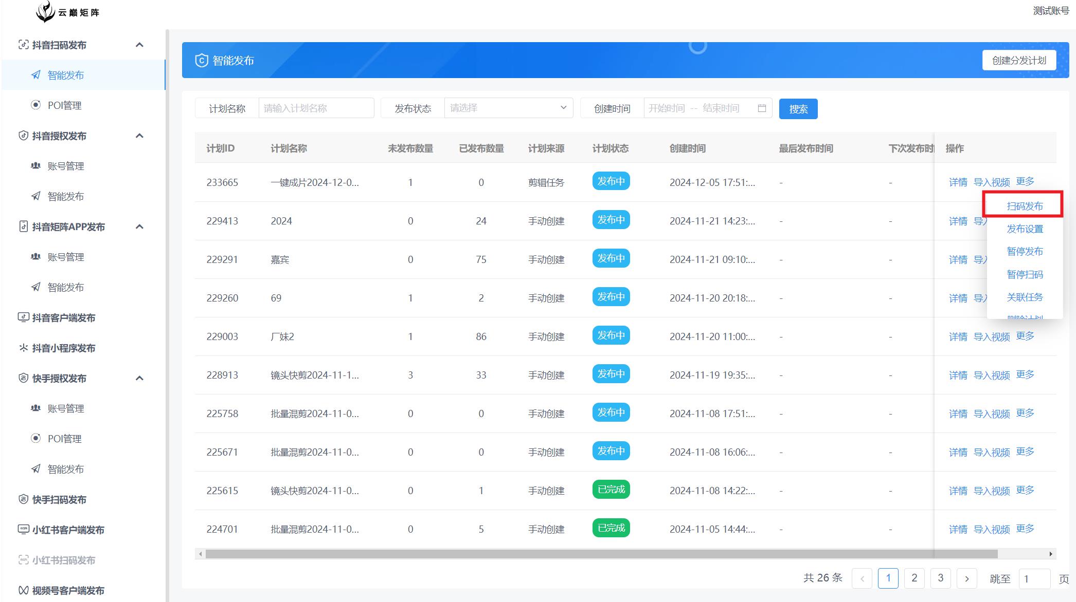This screenshot has width=1076, height=602.
Task: Open 智能发布 under 快手授权发布
Action: coord(65,469)
